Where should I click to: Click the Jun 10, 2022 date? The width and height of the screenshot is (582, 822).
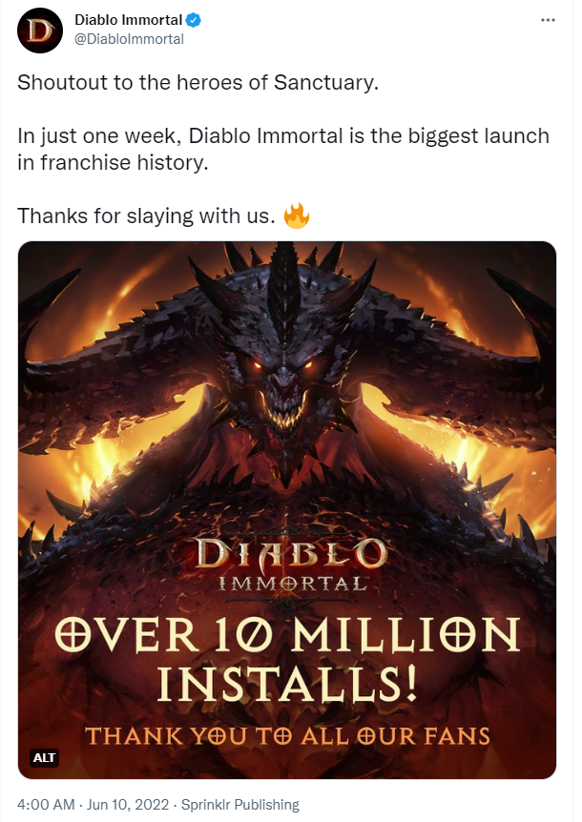[x=128, y=804]
